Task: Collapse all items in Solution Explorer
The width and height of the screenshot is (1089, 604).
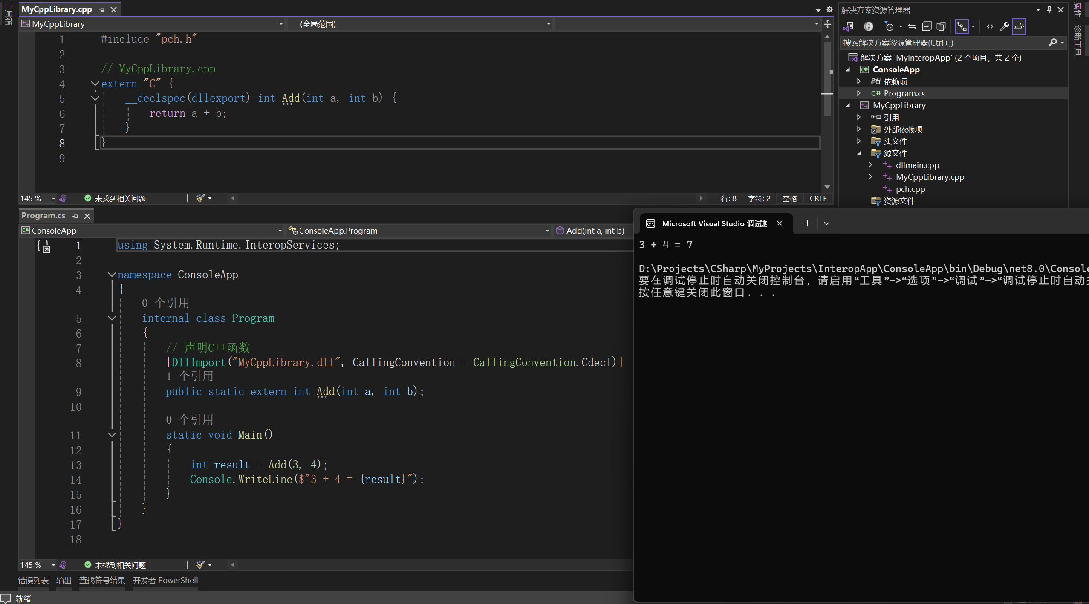Action: click(927, 26)
